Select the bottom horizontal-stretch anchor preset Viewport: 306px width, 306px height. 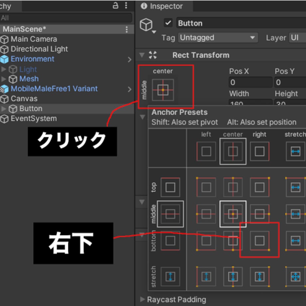[295, 240]
